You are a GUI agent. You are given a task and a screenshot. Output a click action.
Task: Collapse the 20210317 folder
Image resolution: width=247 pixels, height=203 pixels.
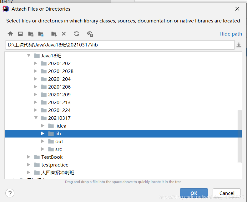(x=36, y=118)
